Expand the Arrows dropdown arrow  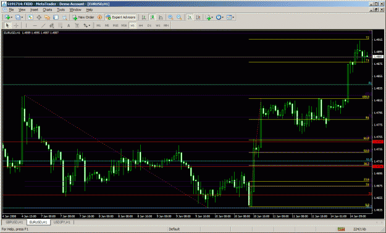(x=90, y=25)
